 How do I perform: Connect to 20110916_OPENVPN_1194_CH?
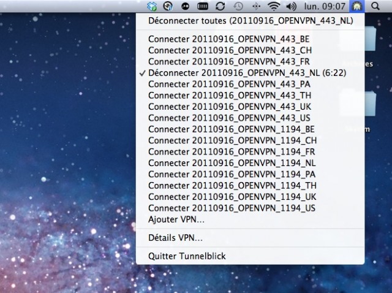pos(251,140)
